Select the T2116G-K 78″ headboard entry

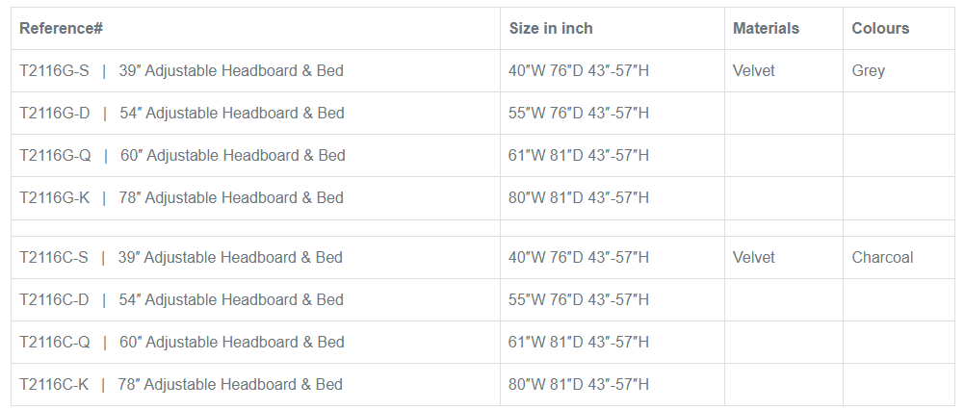181,197
